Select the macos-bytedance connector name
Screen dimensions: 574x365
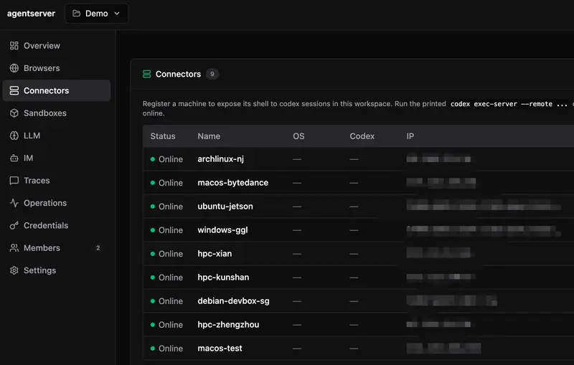(x=232, y=183)
